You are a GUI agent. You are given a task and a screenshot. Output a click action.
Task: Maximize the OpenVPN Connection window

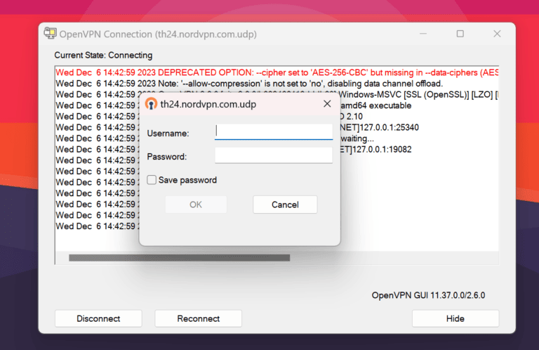(x=460, y=34)
